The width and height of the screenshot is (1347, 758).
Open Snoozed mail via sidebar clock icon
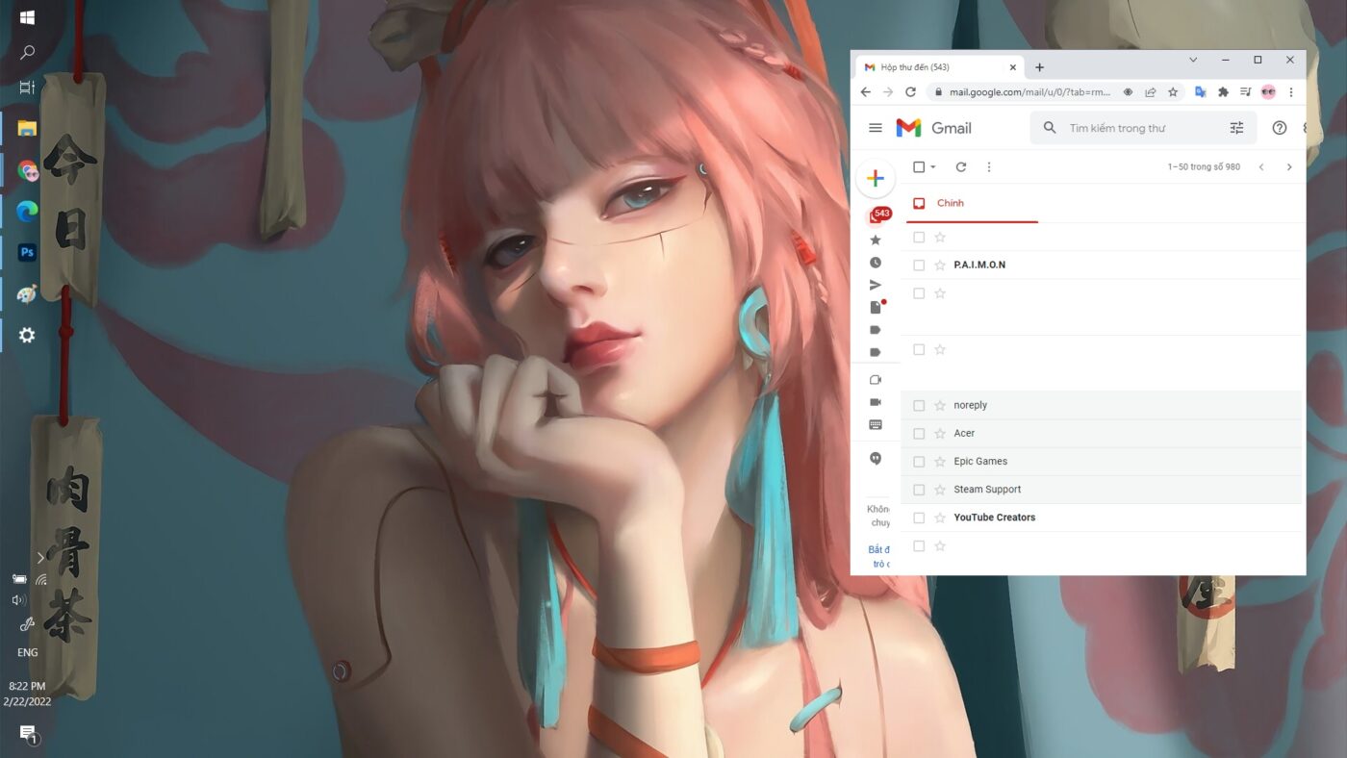(x=876, y=263)
